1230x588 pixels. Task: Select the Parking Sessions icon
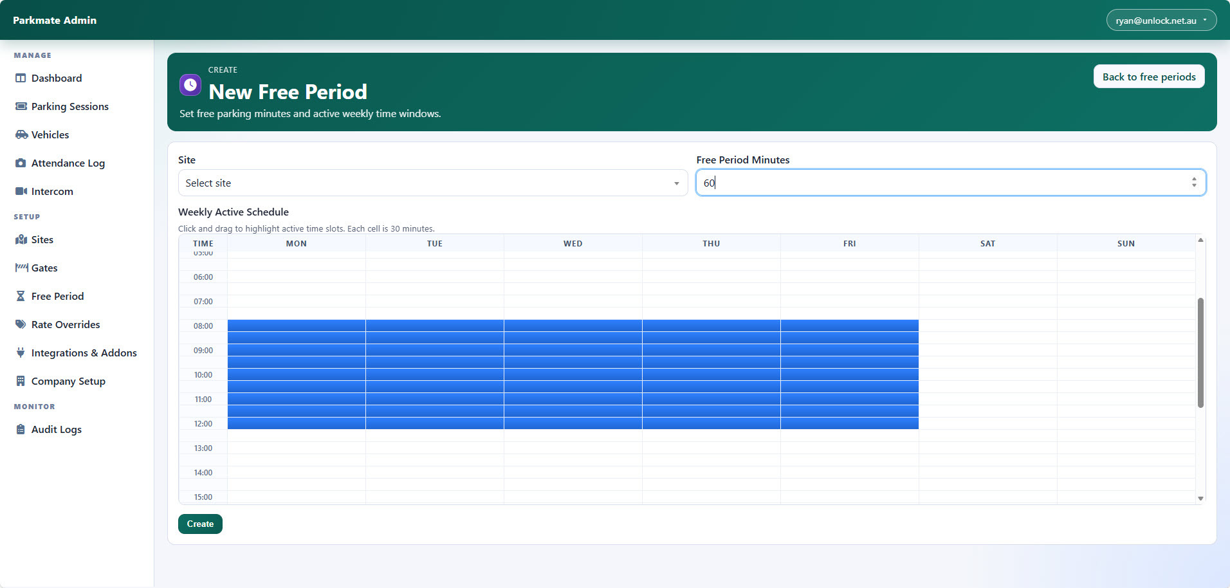point(21,106)
